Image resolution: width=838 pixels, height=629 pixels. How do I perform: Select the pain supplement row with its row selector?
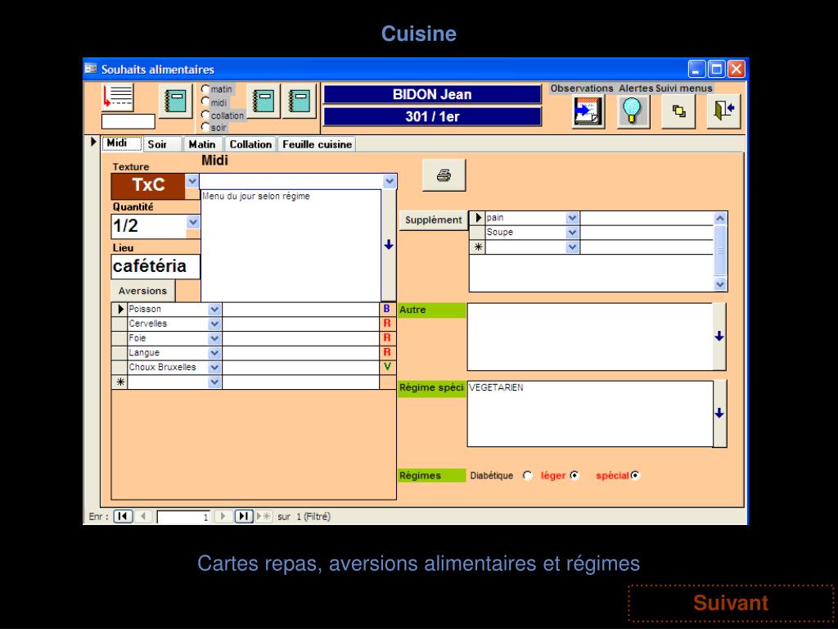coord(478,218)
